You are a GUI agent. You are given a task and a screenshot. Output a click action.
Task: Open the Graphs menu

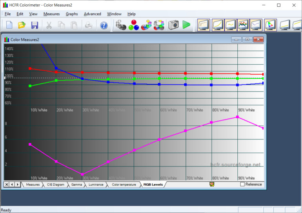[x=72, y=14]
